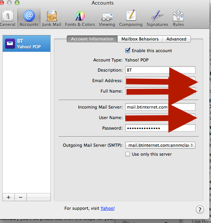
Task: Click the Description field containing BT
Action: (x=160, y=70)
